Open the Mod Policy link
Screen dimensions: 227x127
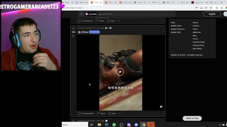[197, 49]
